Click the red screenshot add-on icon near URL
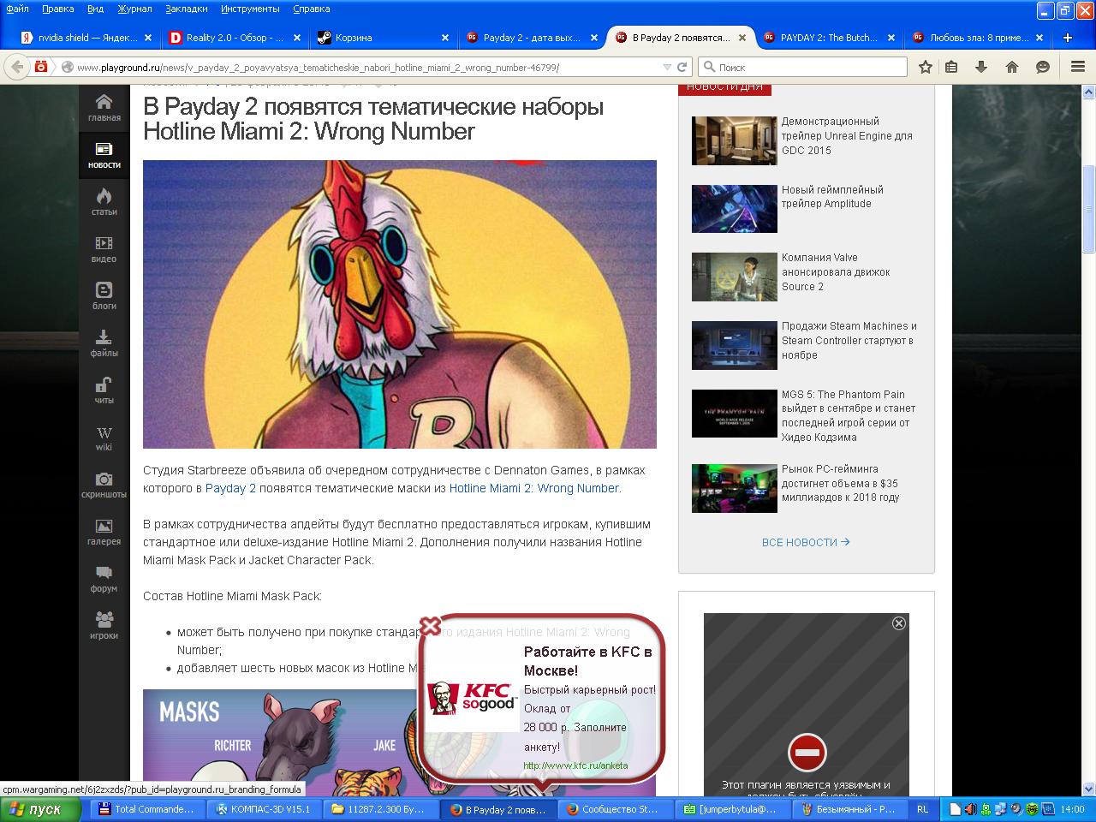This screenshot has width=1096, height=822. pos(40,67)
